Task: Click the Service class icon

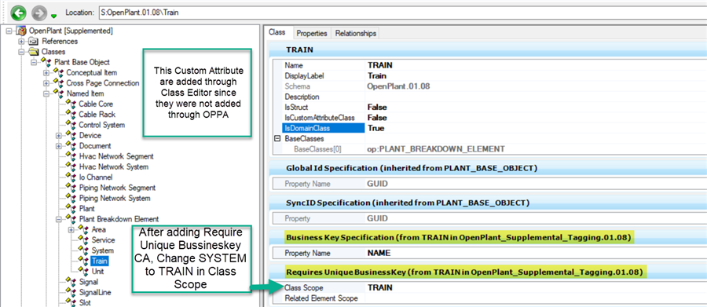Action: click(84, 239)
